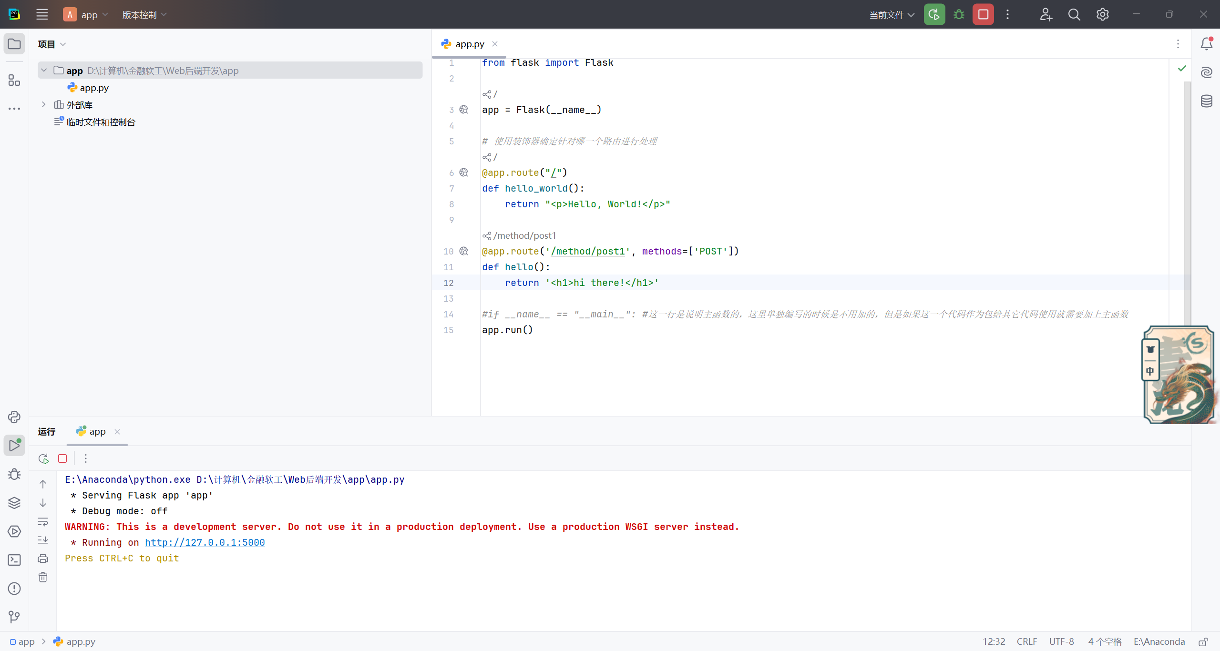
Task: Open the Problems tool window
Action: pos(14,589)
